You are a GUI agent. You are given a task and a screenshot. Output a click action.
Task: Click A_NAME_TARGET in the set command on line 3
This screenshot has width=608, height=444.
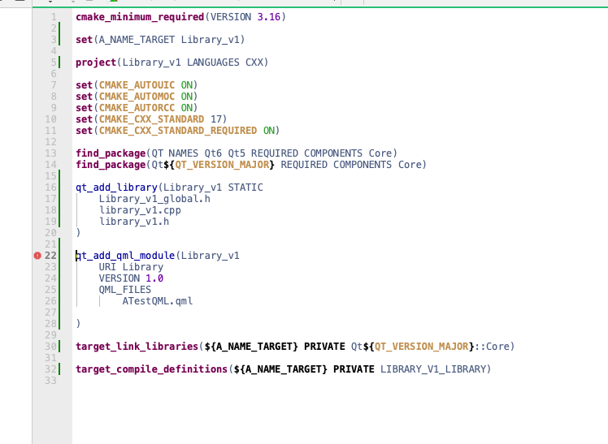[137, 40]
